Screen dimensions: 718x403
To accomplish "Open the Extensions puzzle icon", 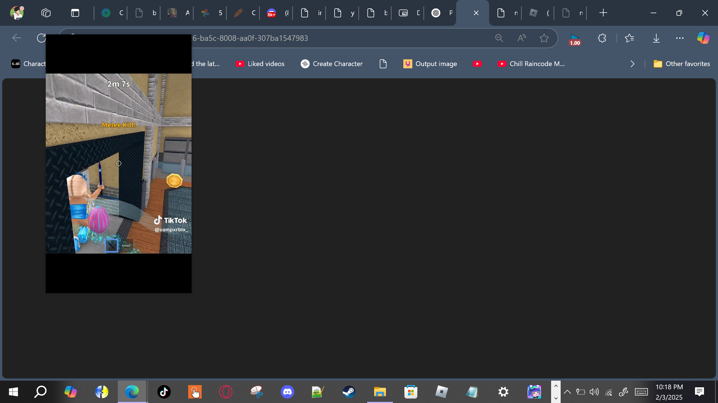I will (602, 38).
